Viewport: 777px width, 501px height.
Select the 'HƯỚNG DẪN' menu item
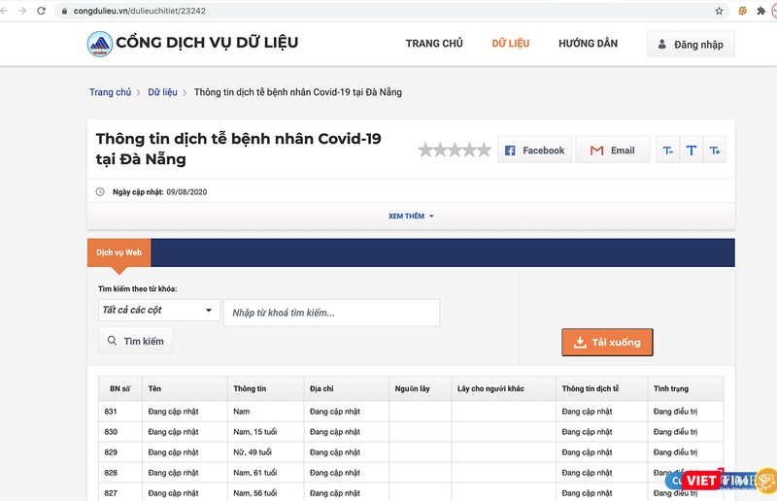click(x=591, y=44)
